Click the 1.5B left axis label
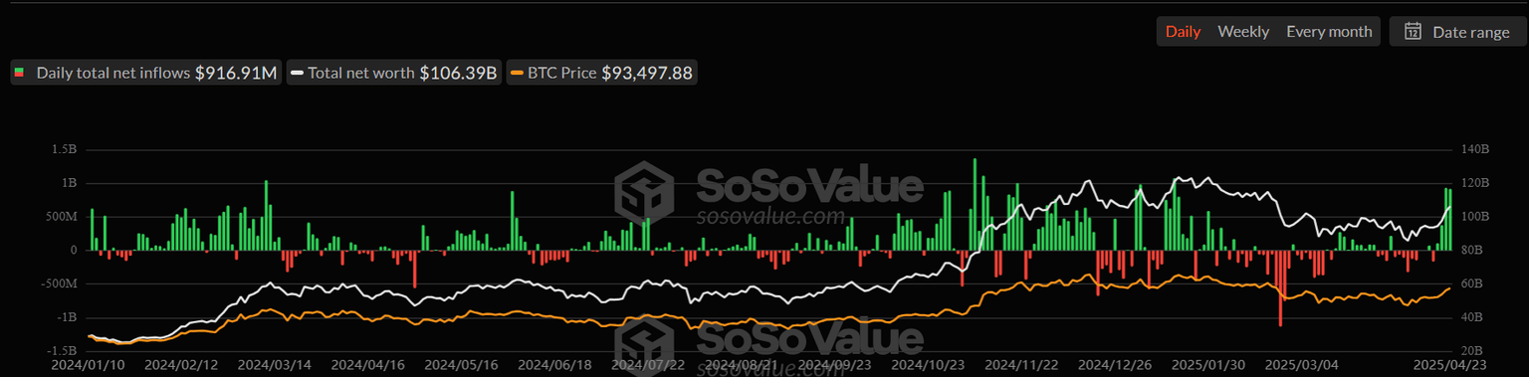The image size is (1529, 377). click(64, 149)
